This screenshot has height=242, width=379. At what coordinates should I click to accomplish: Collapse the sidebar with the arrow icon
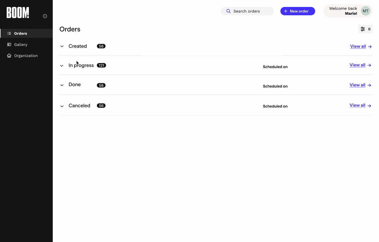click(x=45, y=16)
